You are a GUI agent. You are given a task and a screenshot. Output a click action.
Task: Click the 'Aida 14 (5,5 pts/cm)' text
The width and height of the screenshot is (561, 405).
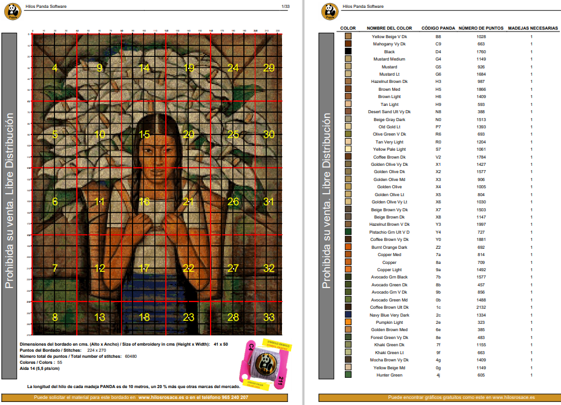point(40,369)
